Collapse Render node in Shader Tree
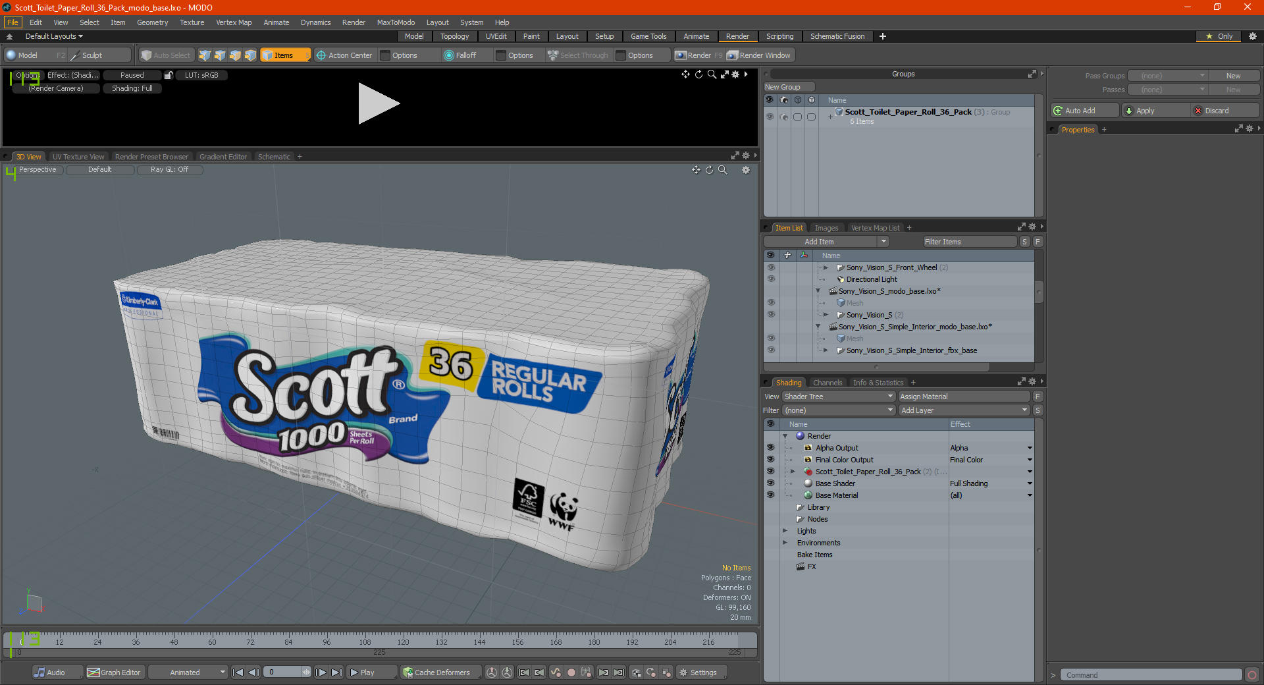 [785, 436]
